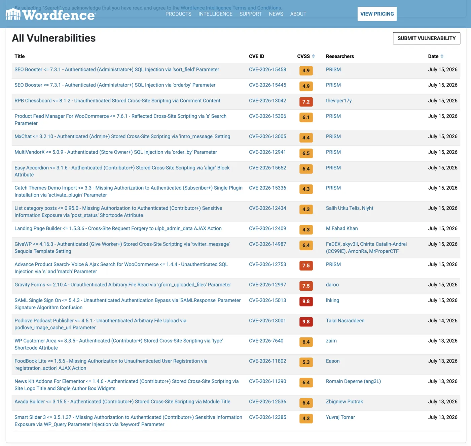Screen dimensions: 471x446
Task: Open researcher zaim profile
Action: [331, 341]
